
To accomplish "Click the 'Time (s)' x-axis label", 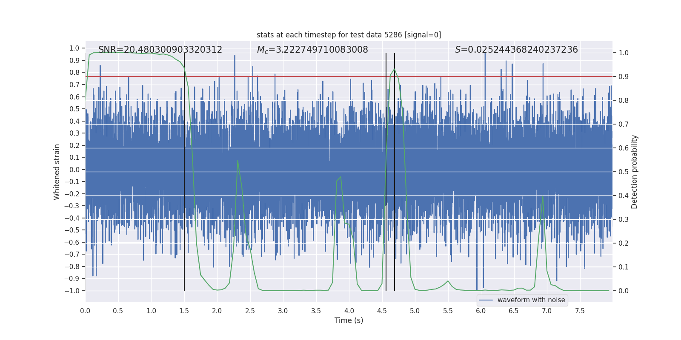I will [x=349, y=320].
